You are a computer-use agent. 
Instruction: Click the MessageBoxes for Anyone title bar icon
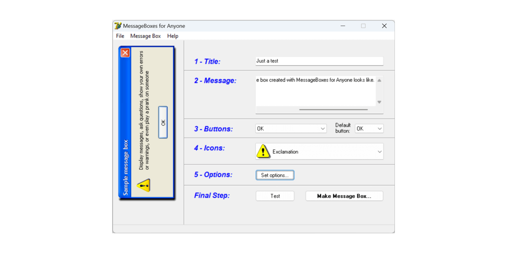pyautogui.click(x=118, y=26)
